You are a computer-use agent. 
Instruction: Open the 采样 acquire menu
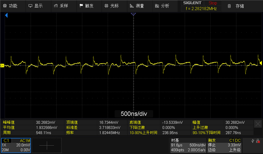coord(61,6)
